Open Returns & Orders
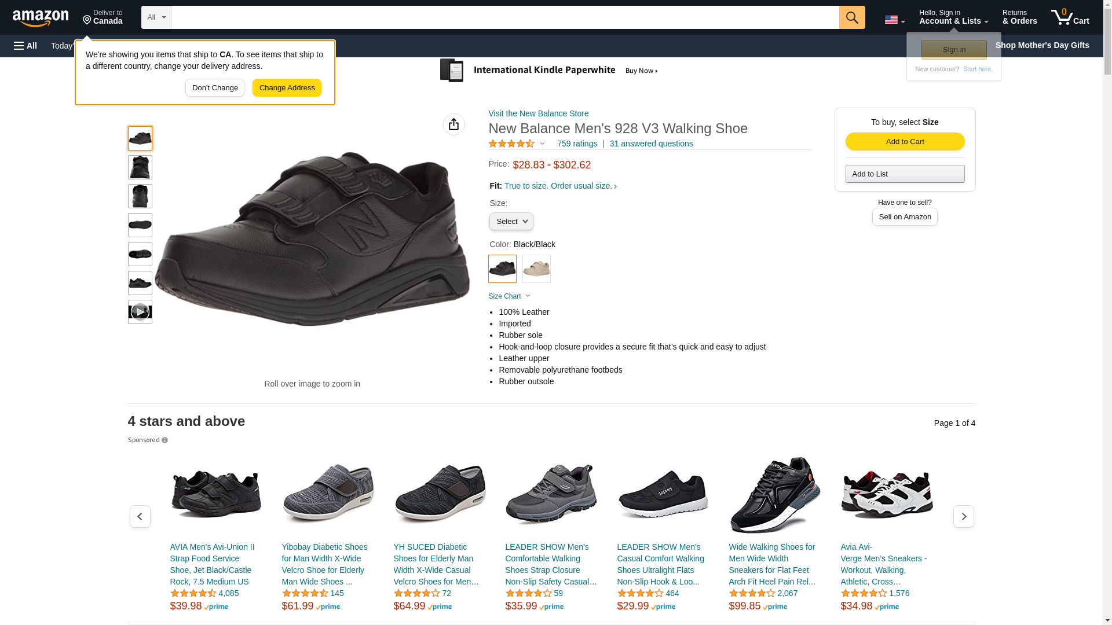The width and height of the screenshot is (1112, 625). click(x=1019, y=17)
